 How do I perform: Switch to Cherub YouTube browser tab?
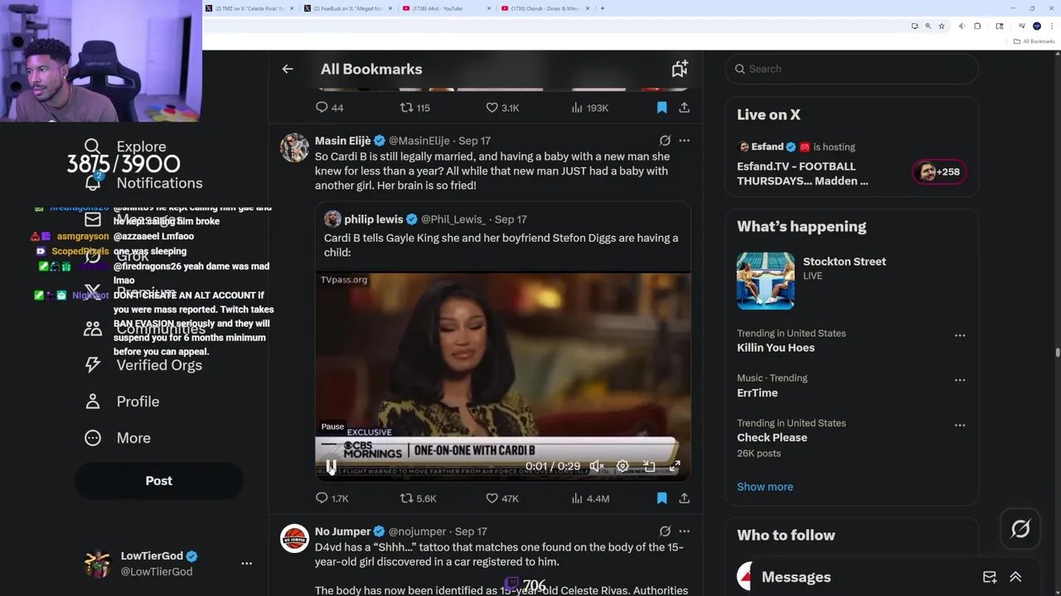(545, 8)
